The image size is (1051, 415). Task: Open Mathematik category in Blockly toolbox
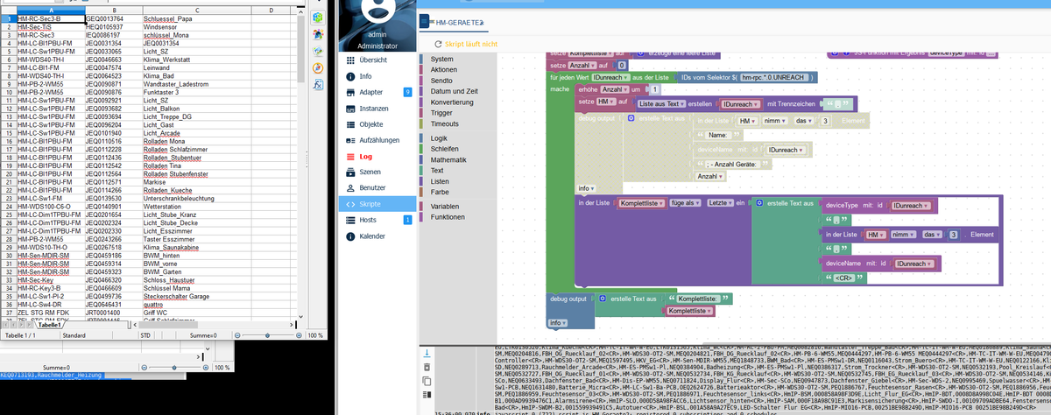pos(448,160)
